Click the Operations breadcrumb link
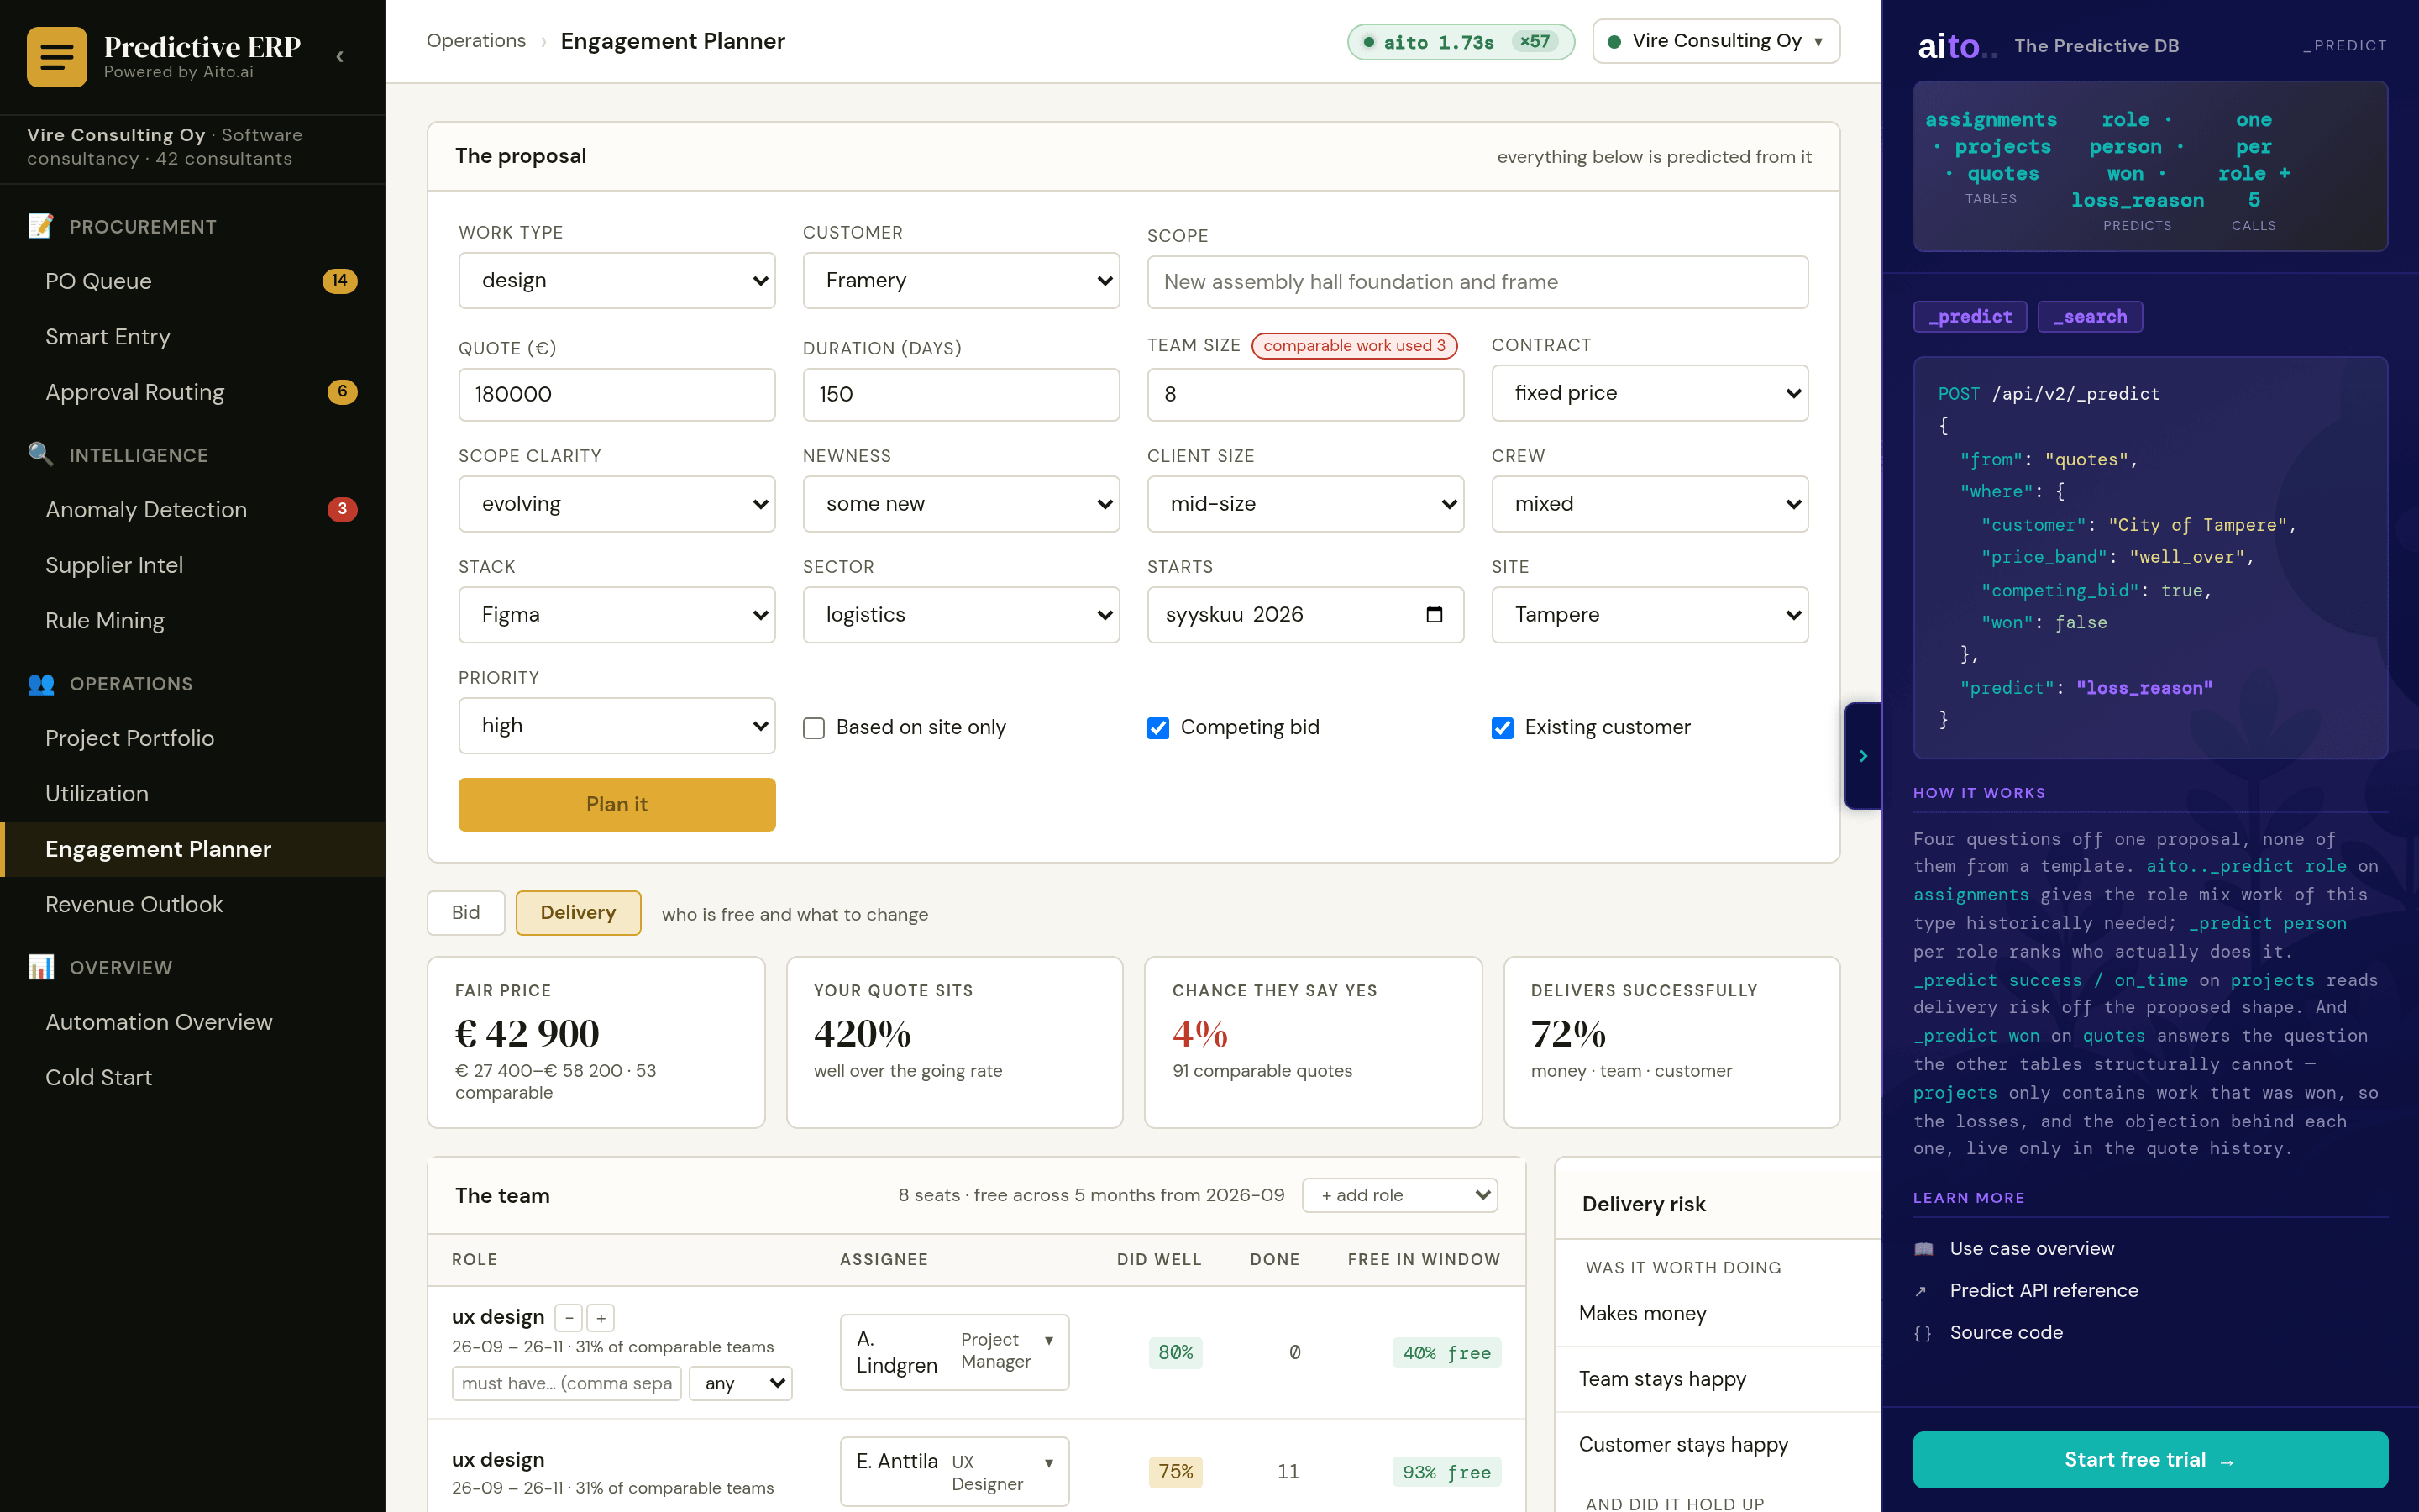This screenshot has width=2419, height=1512. pos(475,41)
